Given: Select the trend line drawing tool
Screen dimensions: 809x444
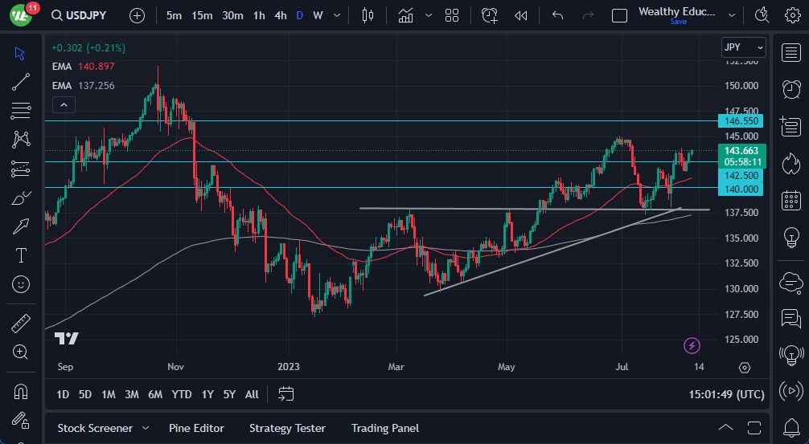Looking at the screenshot, I should (x=21, y=82).
